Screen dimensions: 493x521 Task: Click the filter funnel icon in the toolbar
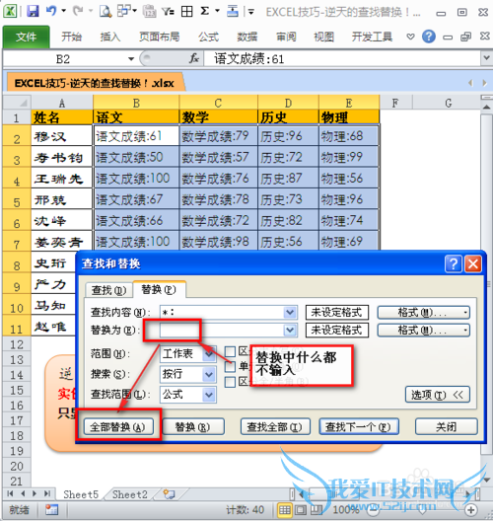pyautogui.click(x=168, y=12)
